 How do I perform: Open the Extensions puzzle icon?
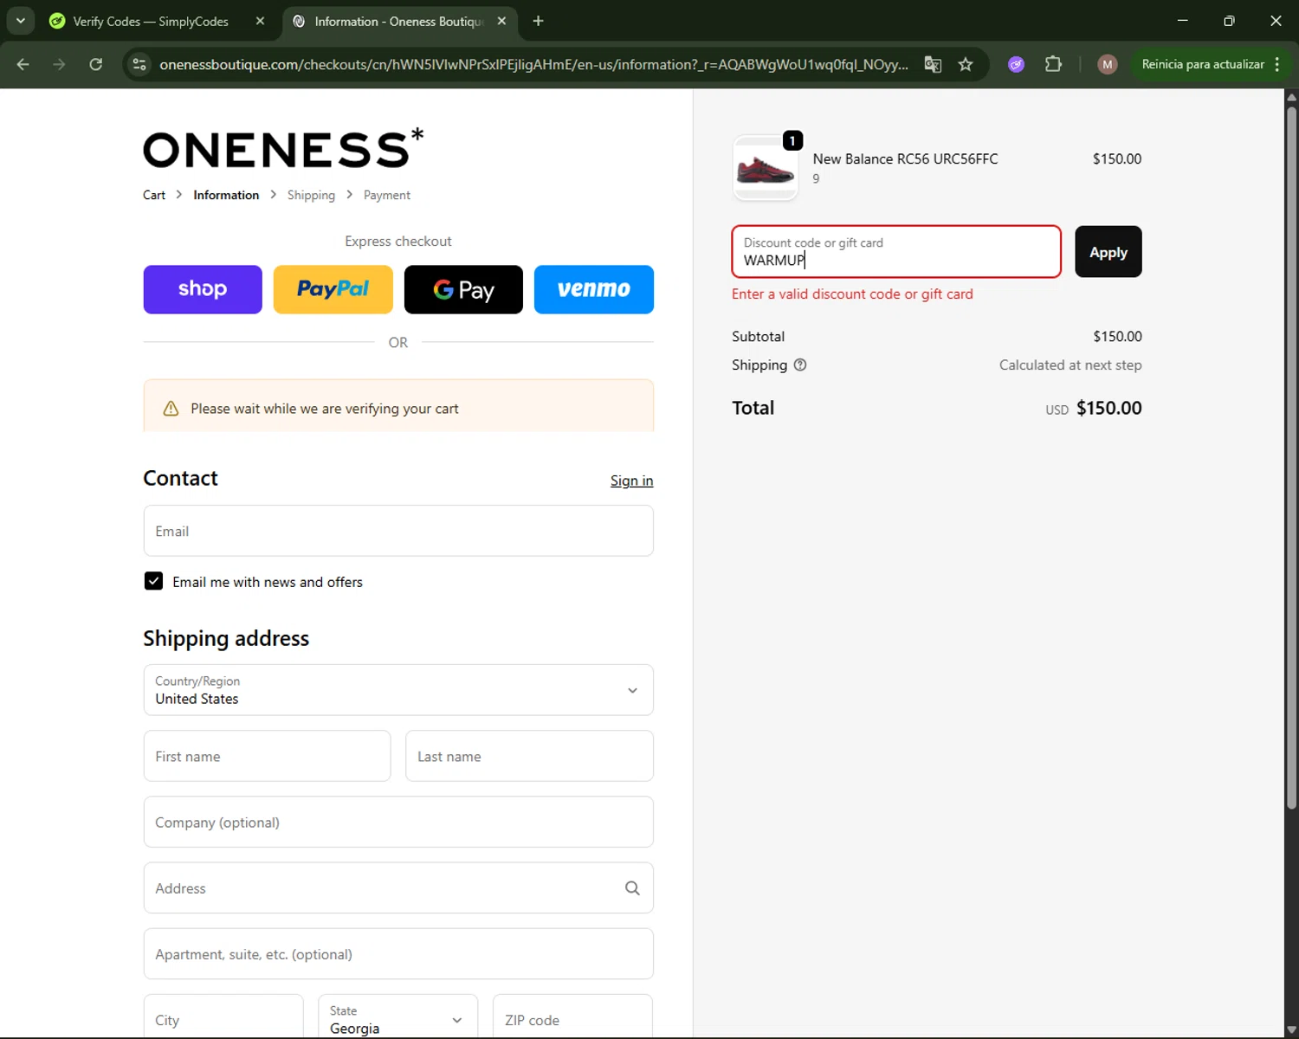pos(1053,64)
